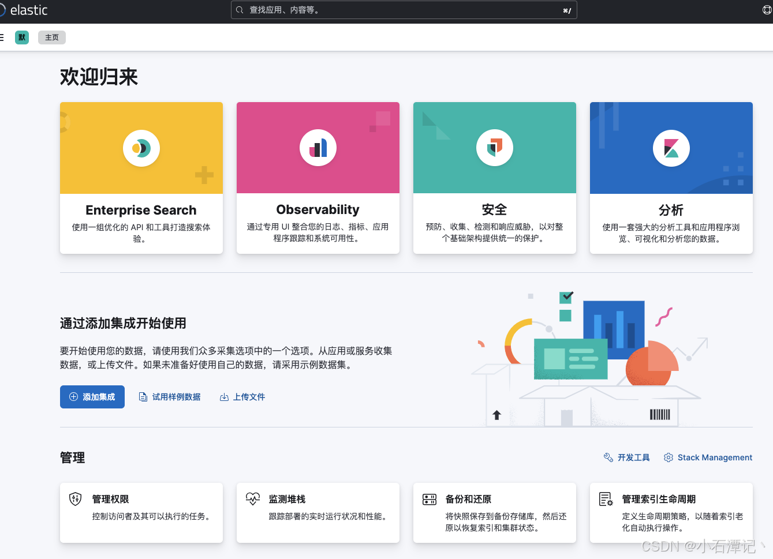Open the 管理权限 card
The height and width of the screenshot is (559, 773).
click(x=141, y=513)
